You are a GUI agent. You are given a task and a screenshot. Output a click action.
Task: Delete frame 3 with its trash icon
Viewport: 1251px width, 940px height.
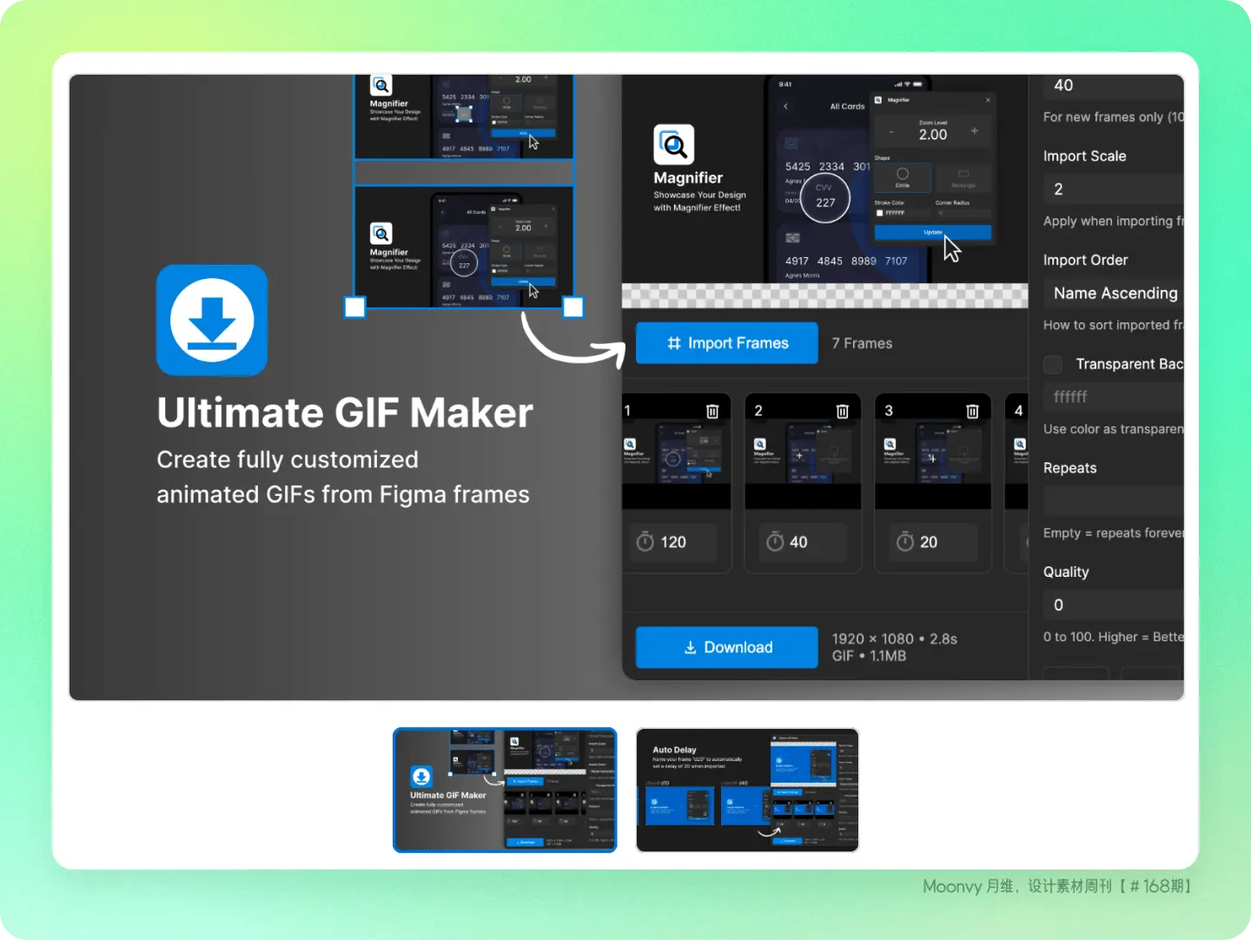tap(972, 411)
